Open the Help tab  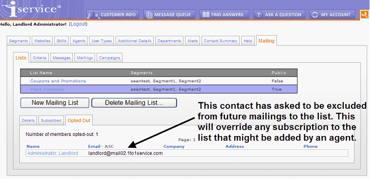248,41
